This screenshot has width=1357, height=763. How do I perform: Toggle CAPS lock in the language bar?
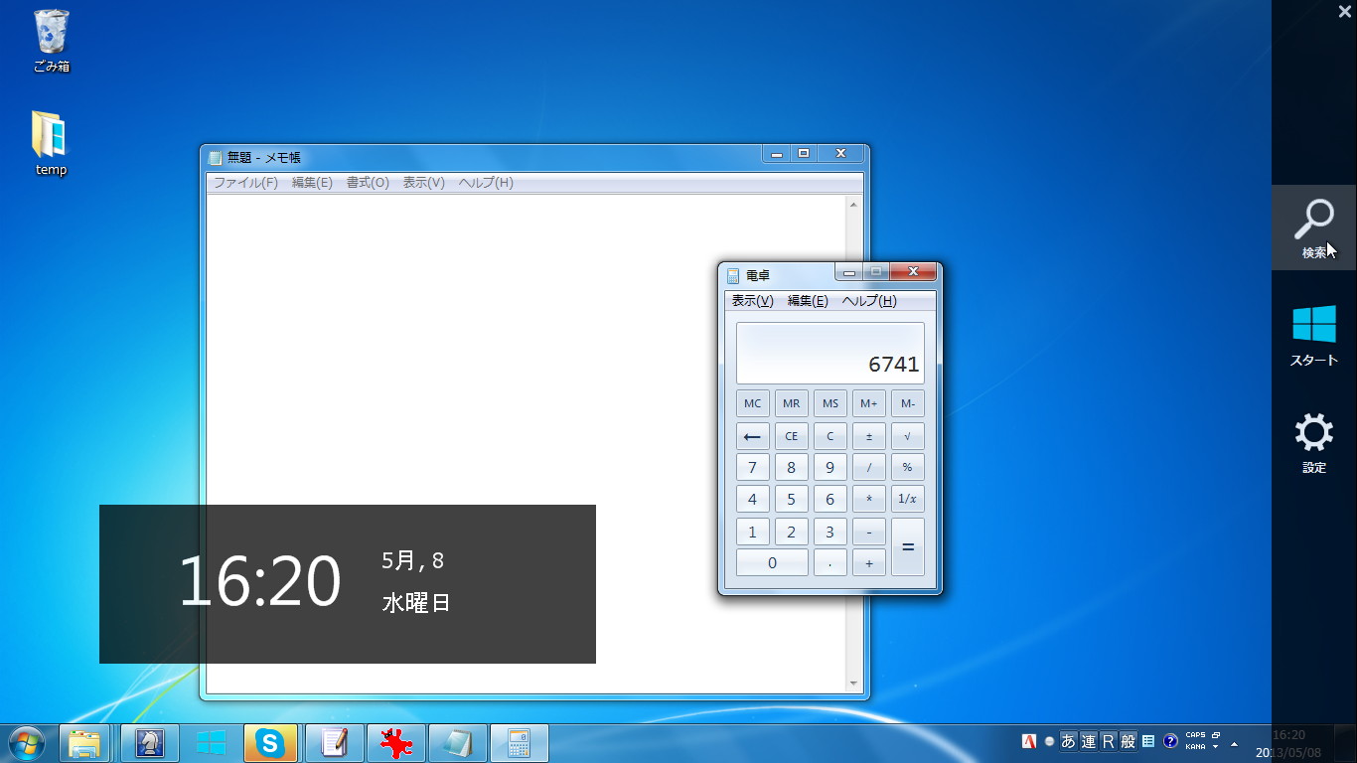click(1195, 736)
